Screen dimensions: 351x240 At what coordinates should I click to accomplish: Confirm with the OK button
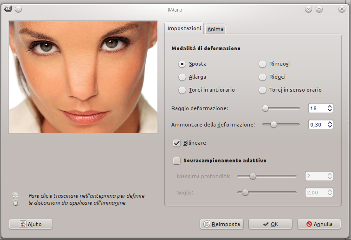point(270,224)
